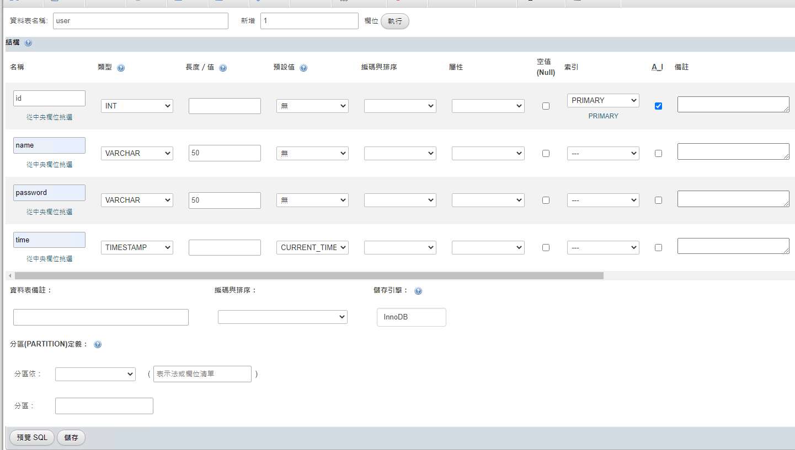Open the INT type dropdown for id
The height and width of the screenshot is (450, 795).
(137, 106)
